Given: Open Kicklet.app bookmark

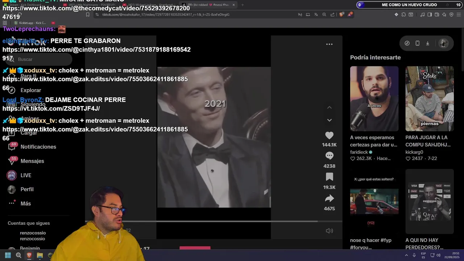Looking at the screenshot, I should (x=30, y=23).
